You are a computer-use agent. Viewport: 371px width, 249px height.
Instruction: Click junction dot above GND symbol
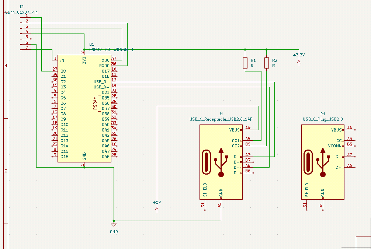pyautogui.click(x=114, y=221)
